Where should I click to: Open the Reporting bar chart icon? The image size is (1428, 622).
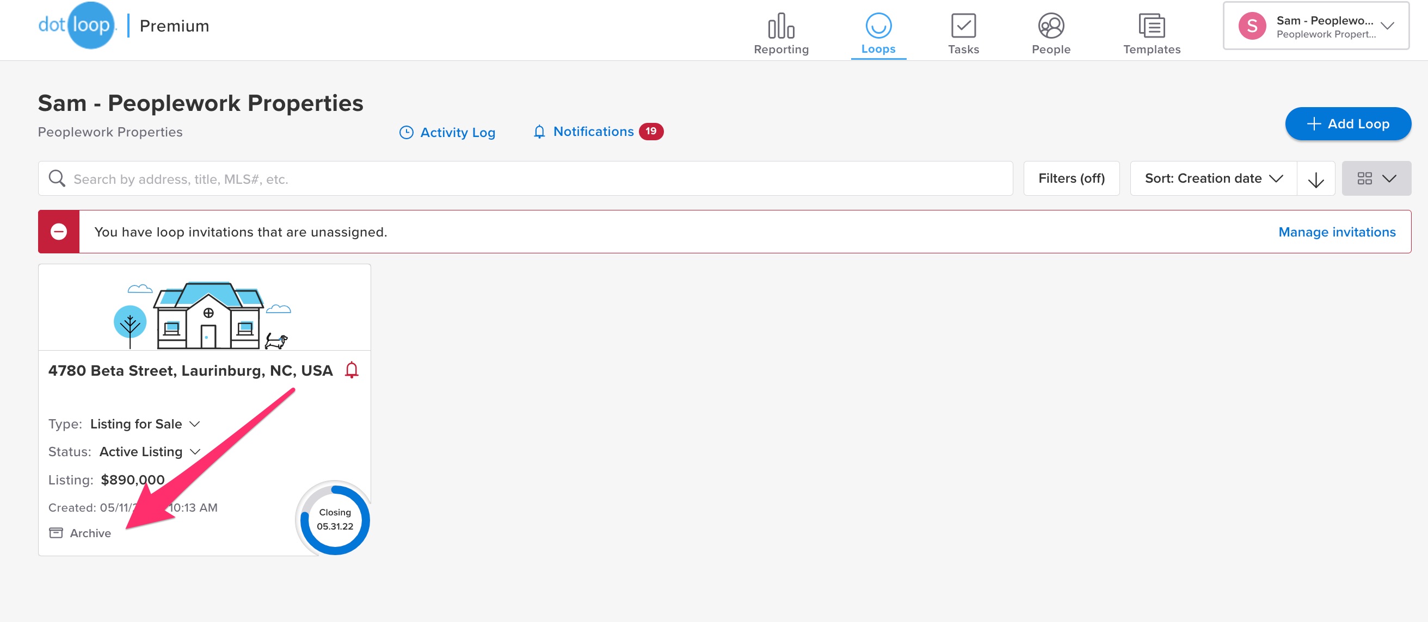780,26
